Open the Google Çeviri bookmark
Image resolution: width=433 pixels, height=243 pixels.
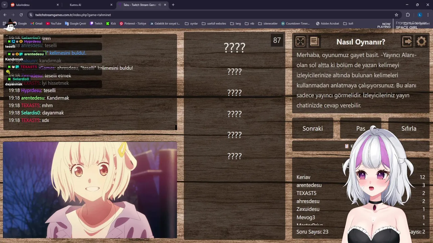pos(75,24)
